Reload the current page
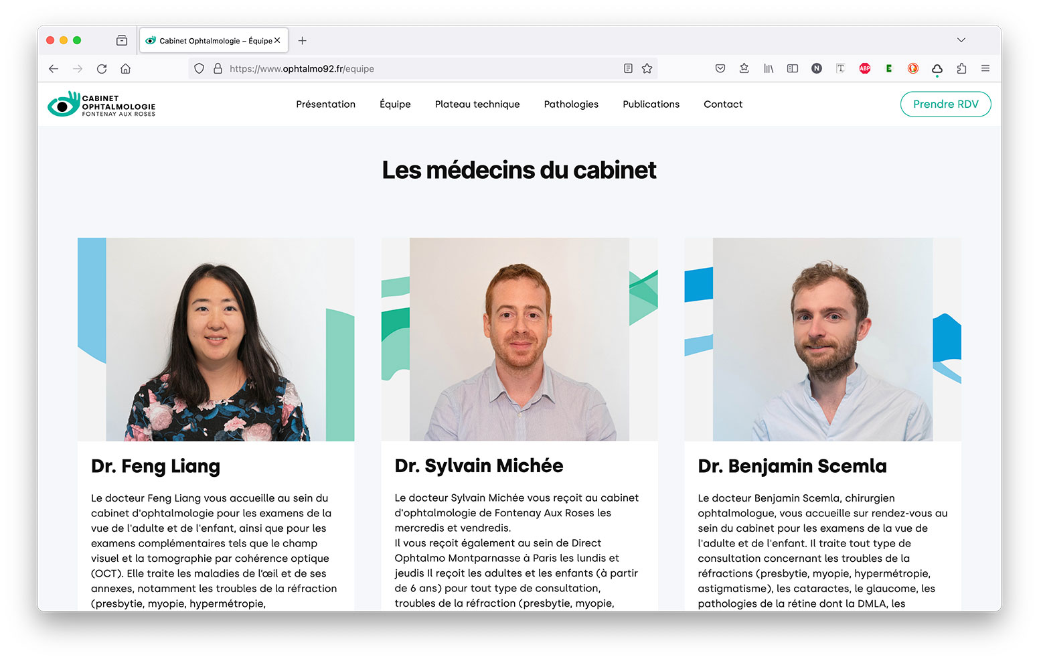The image size is (1039, 661). pyautogui.click(x=102, y=68)
